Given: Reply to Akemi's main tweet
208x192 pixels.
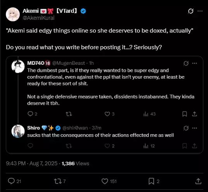Looking at the screenshot, I should click(x=11, y=181).
